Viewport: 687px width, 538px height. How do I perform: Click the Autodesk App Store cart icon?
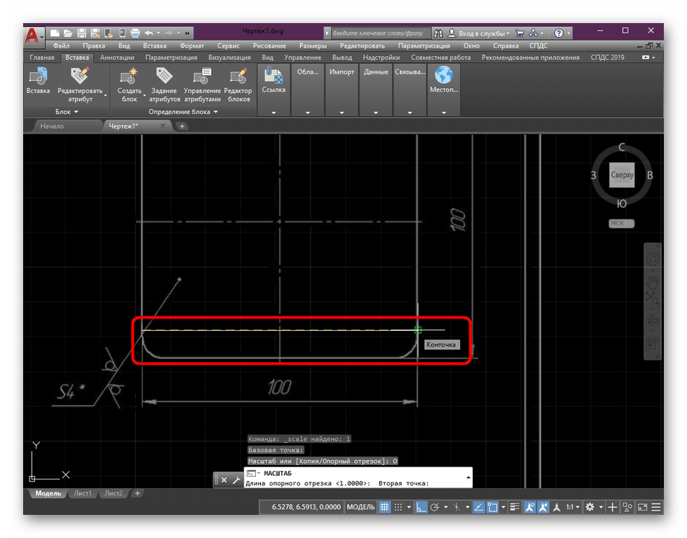(x=520, y=32)
